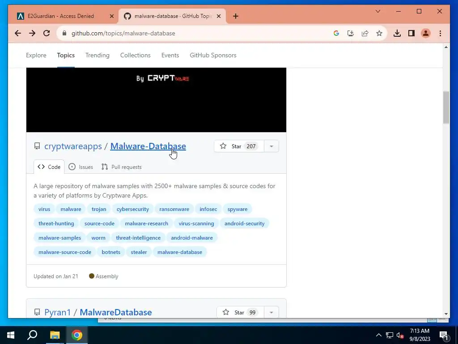Close the E2Guardian tab
This screenshot has height=344, width=458.
point(111,16)
